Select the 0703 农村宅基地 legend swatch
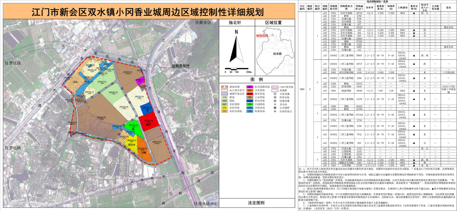Viewport: 457px width, 211px height. 224,111
